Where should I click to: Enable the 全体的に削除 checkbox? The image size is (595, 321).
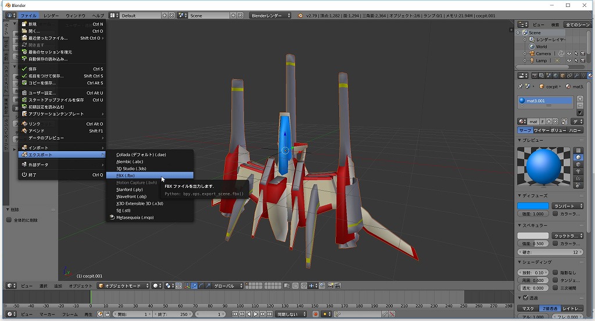coord(9,220)
